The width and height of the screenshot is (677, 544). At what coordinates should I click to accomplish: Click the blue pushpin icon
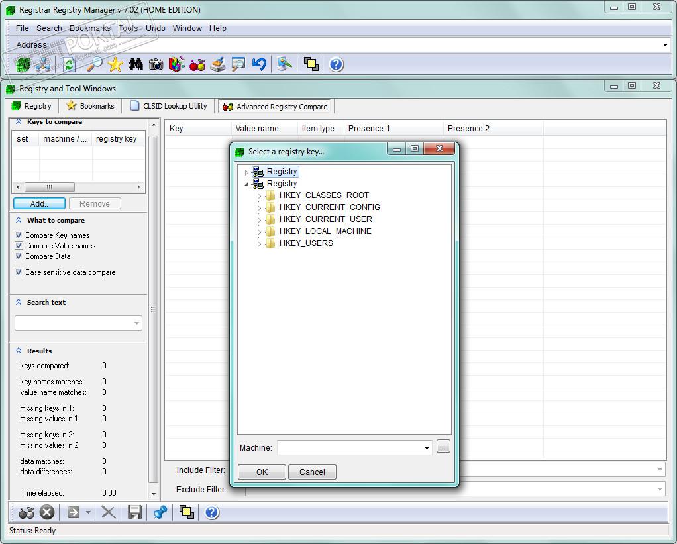coord(160,512)
